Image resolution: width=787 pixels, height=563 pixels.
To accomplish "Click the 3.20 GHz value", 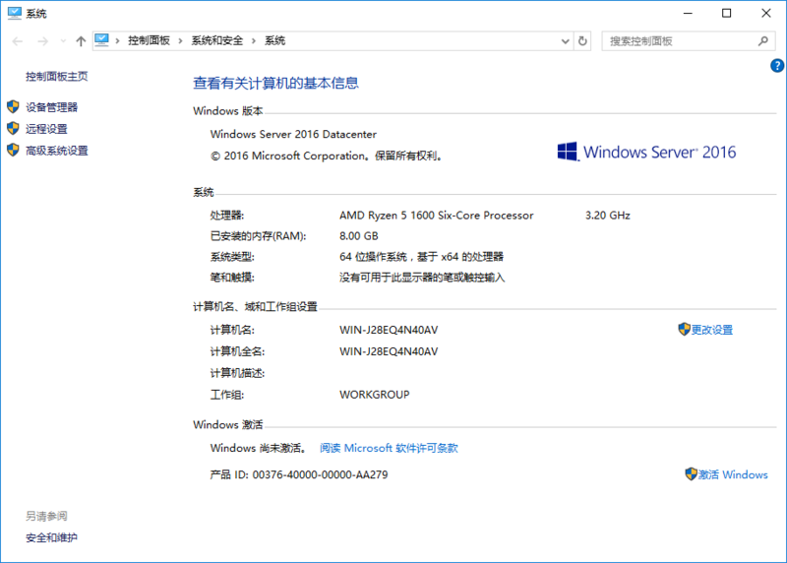I will click(607, 216).
